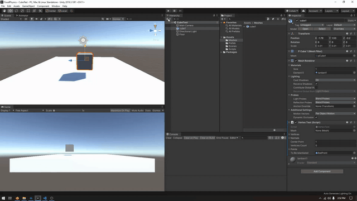
Task: Open the Layer Default dropdown
Action: tap(345, 25)
